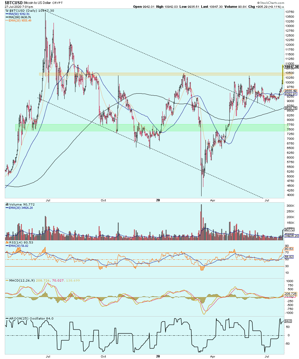This screenshot has height=359, width=299.
Task: Click the black 8630.76 axis flag
Action: (291, 108)
